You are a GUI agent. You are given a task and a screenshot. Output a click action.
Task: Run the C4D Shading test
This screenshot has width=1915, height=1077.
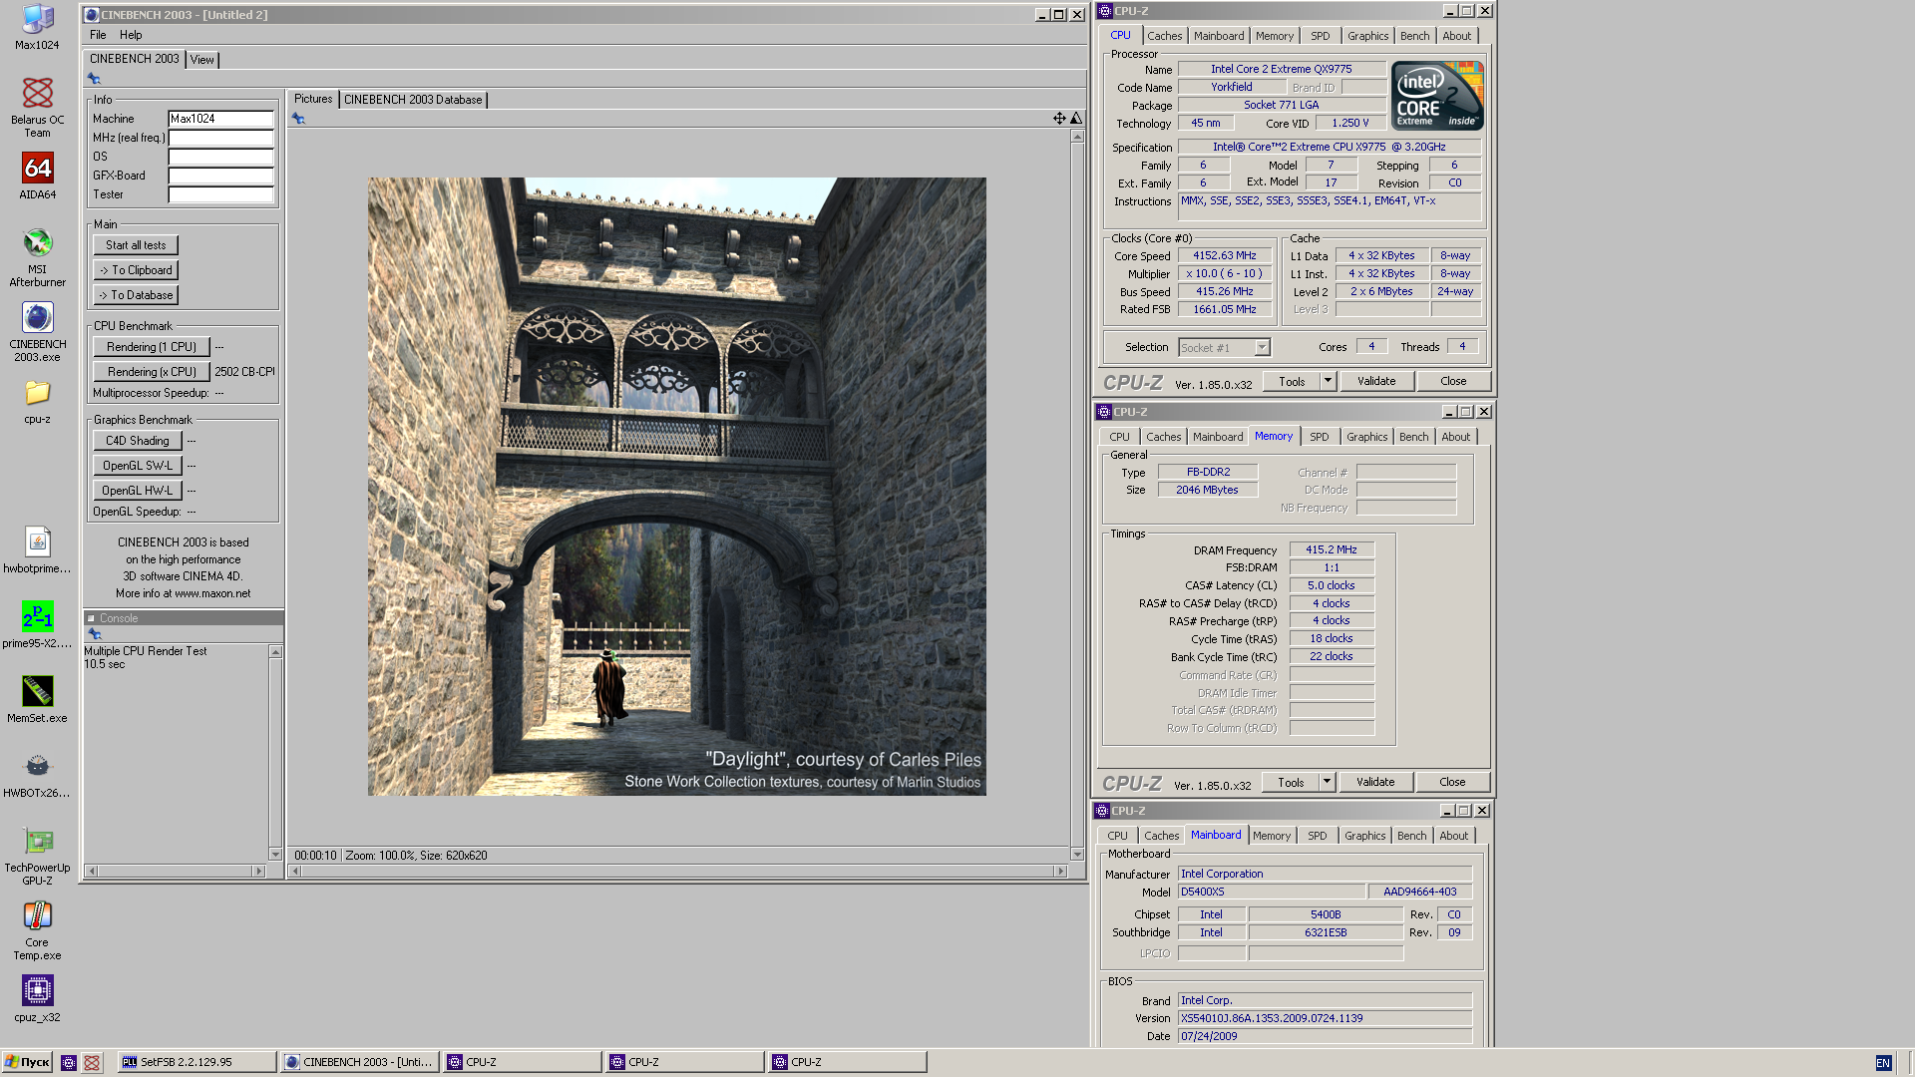(x=138, y=441)
